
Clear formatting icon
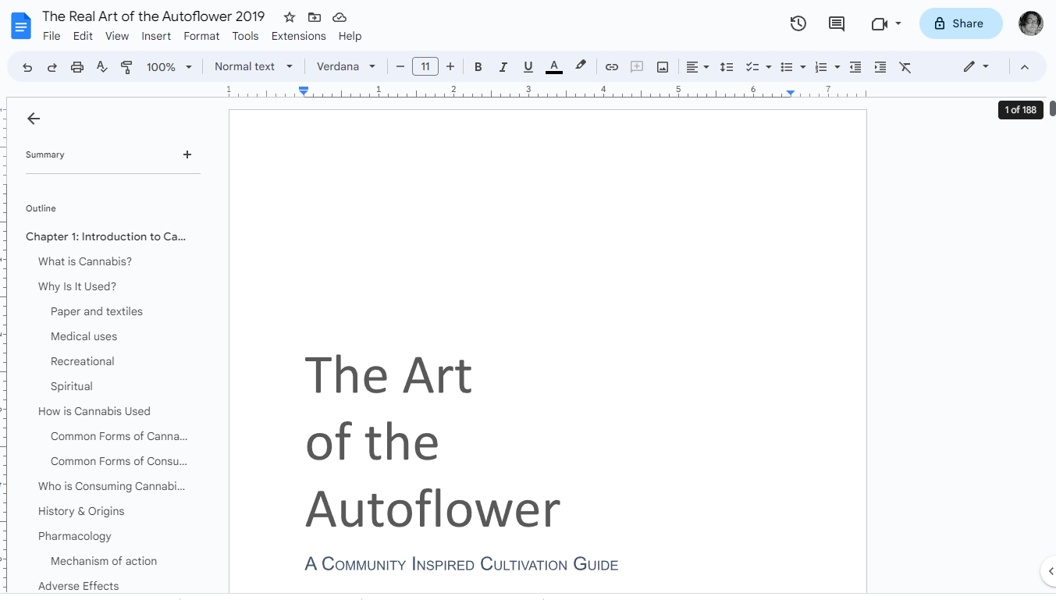905,67
